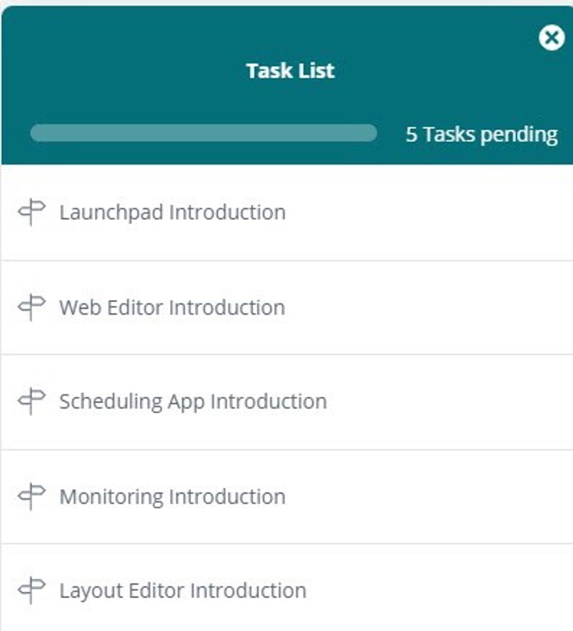Click blank space right of Web Editor Introduction
573x631 pixels.
[431, 307]
